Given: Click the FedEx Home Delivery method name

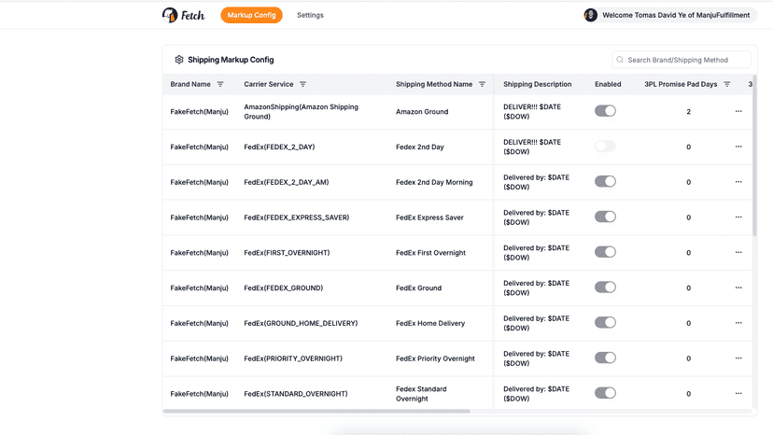Looking at the screenshot, I should pyautogui.click(x=430, y=323).
